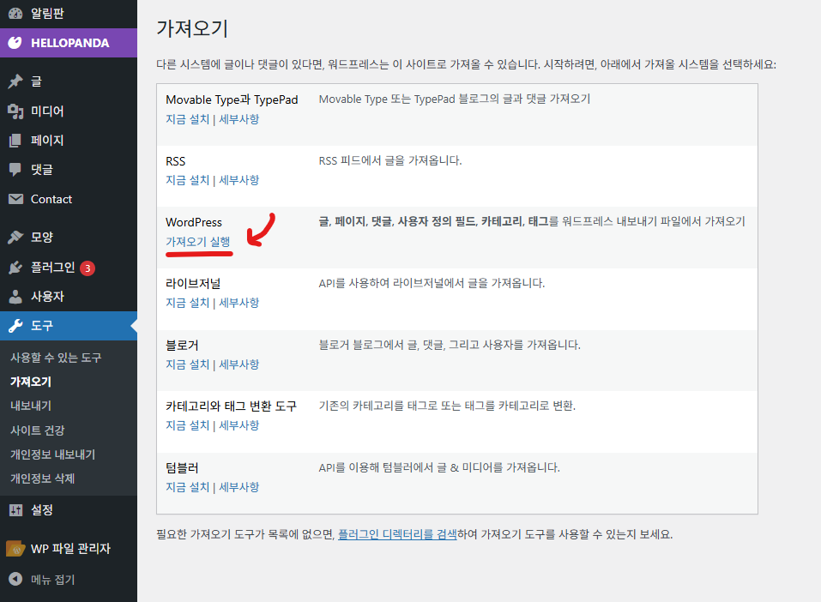Click the plug icon beside 플러그인

pyautogui.click(x=15, y=268)
